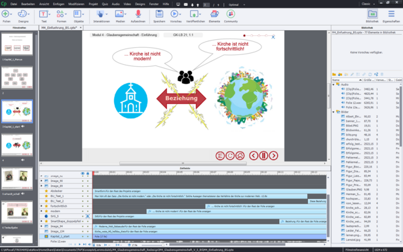
Task: Toggle visibility of the Abdecker layer
Action: coord(83,191)
